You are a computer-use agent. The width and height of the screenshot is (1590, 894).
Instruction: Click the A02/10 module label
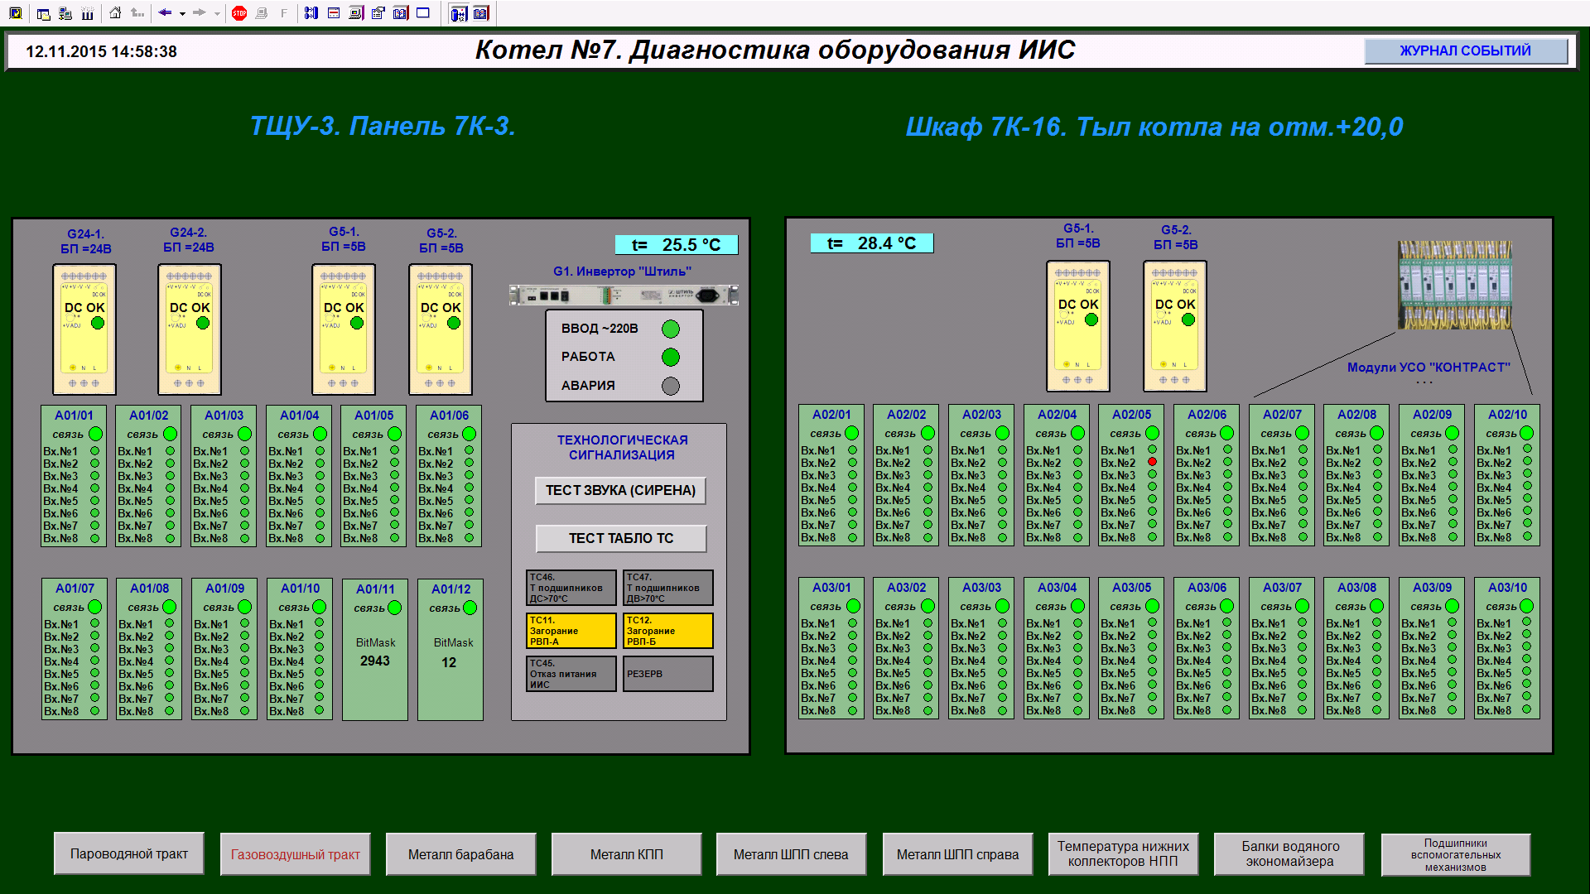pyautogui.click(x=1507, y=415)
